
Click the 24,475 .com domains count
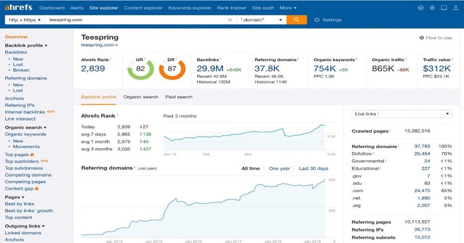[x=422, y=191]
